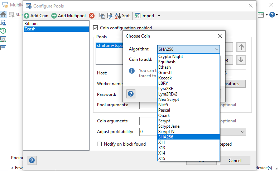Choose Equihash from the algorithm list

click(x=167, y=62)
